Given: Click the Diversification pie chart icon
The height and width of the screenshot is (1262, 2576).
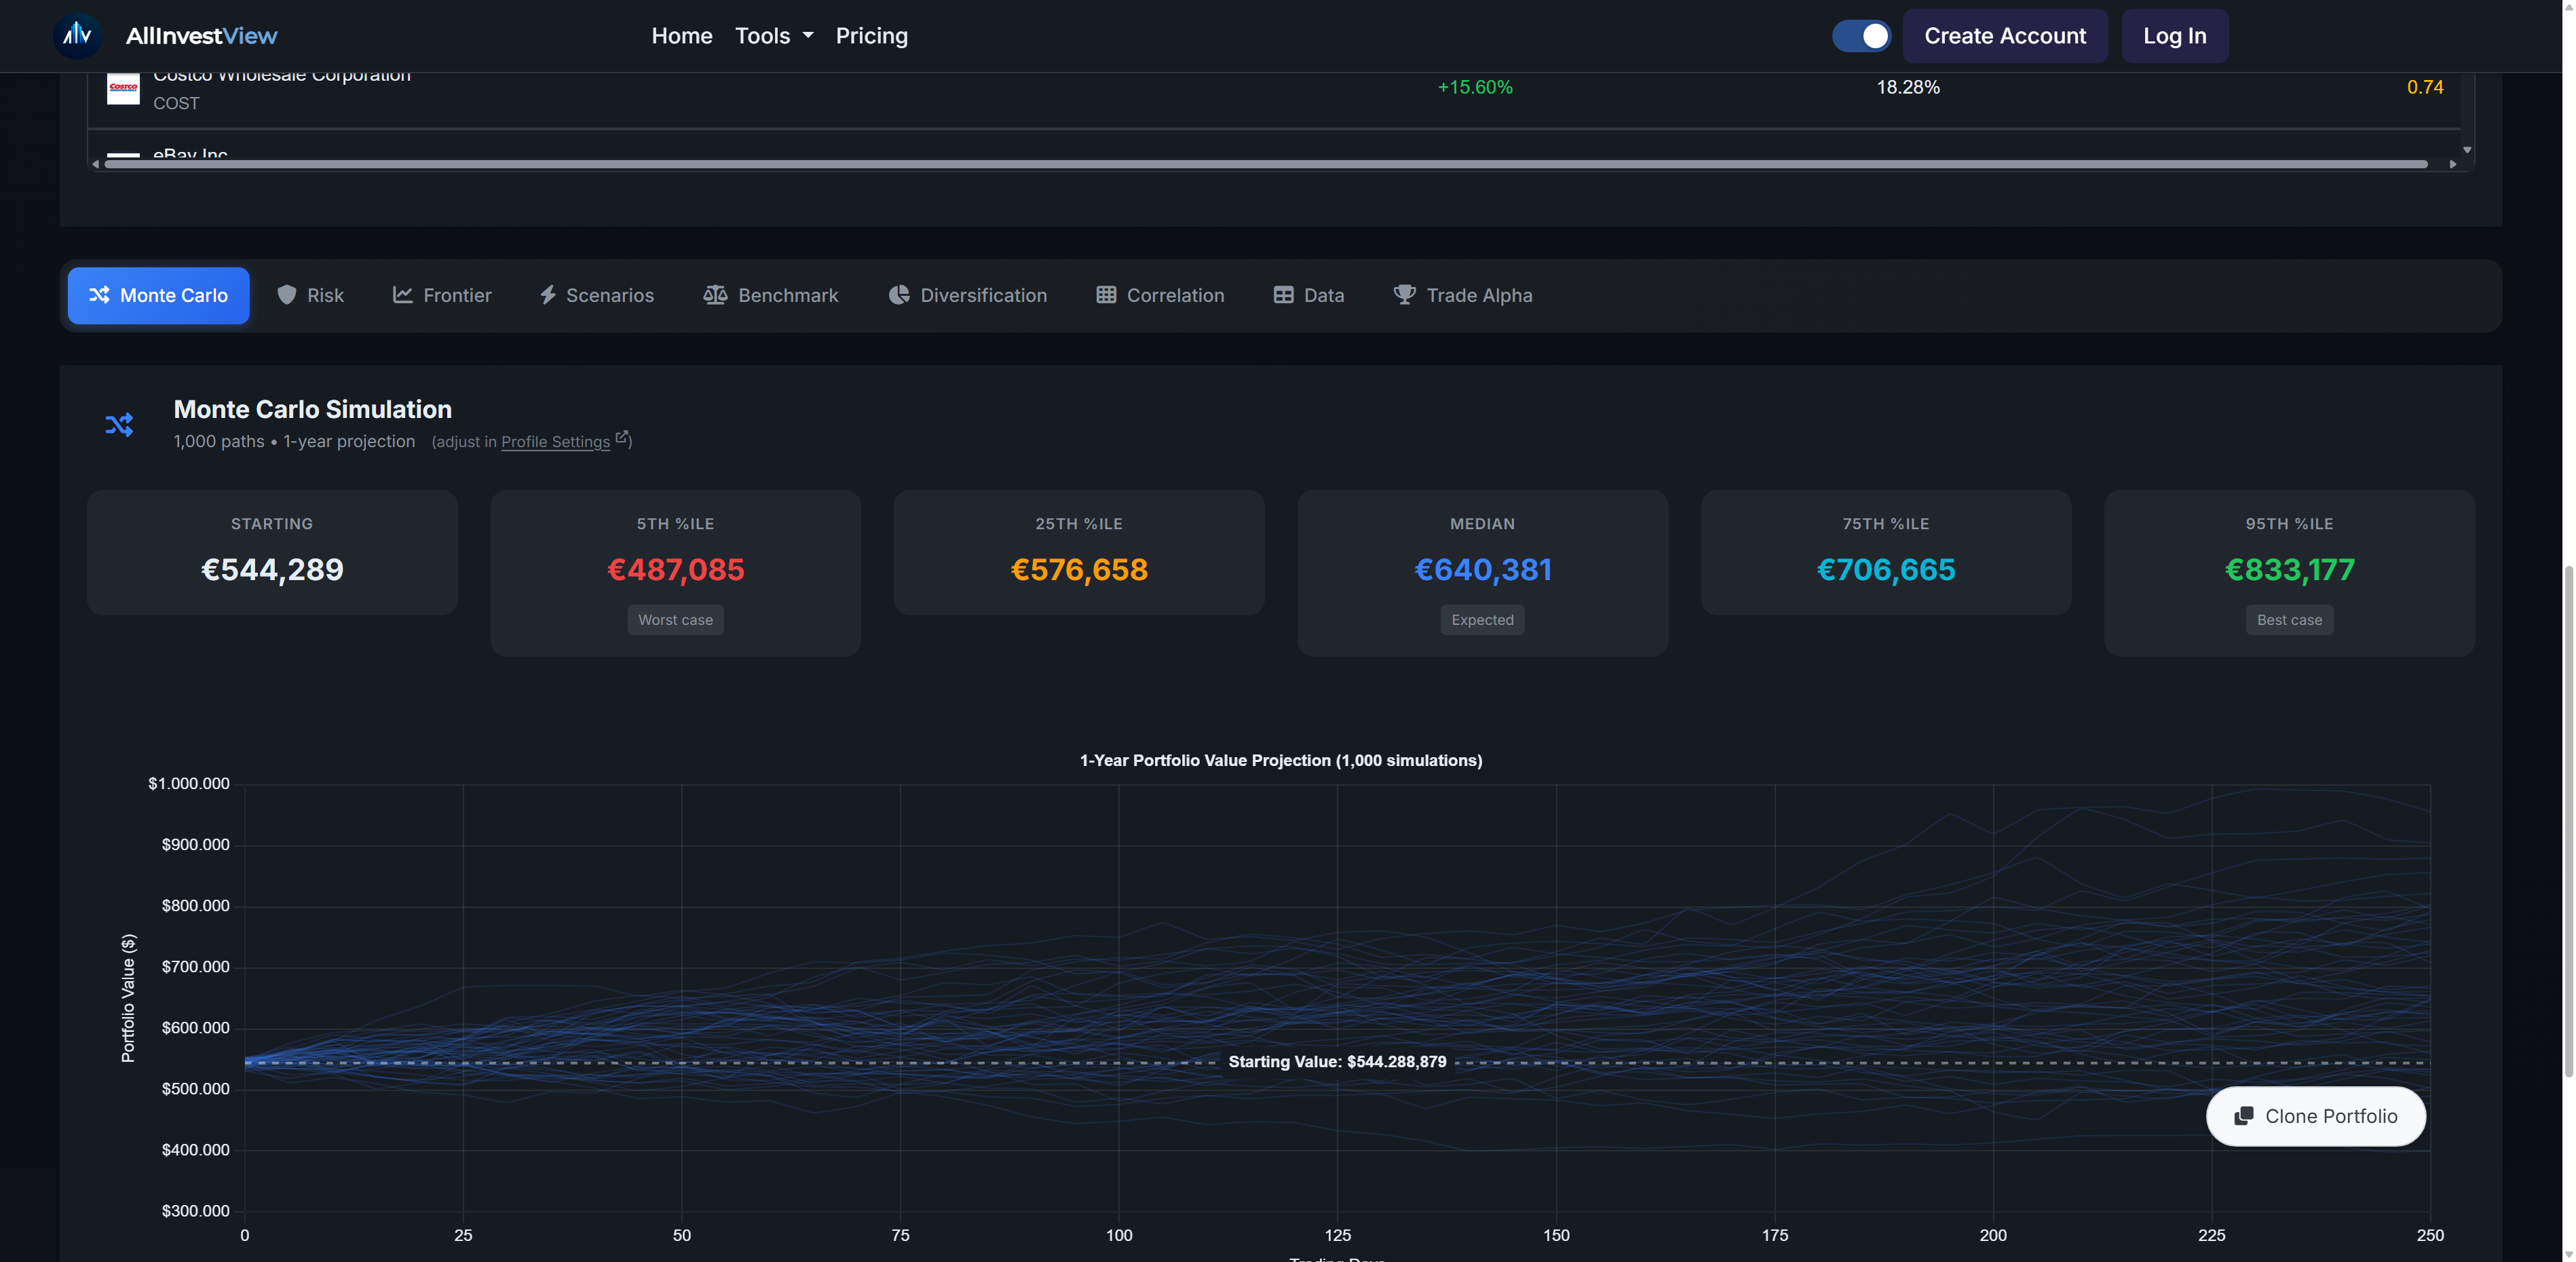Looking at the screenshot, I should pos(899,295).
